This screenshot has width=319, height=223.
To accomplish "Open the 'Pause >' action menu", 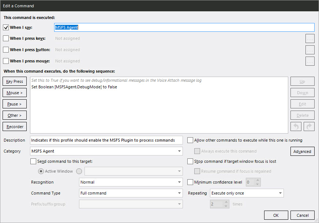I will click(15, 104).
